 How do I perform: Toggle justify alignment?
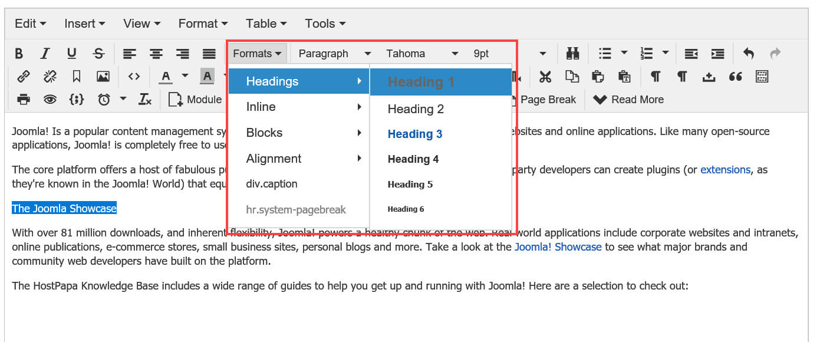pos(209,54)
